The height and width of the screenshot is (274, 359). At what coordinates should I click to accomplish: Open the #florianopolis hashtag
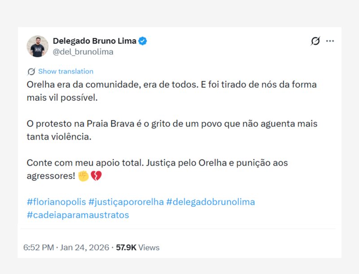point(54,202)
